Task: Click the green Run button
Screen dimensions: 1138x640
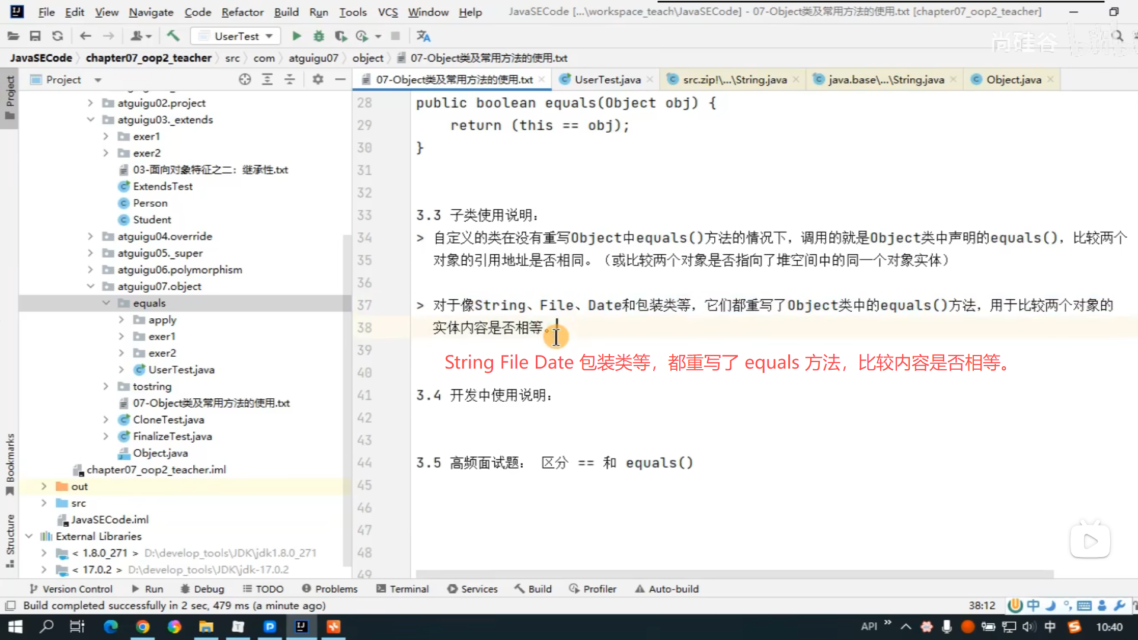Action: (x=296, y=36)
